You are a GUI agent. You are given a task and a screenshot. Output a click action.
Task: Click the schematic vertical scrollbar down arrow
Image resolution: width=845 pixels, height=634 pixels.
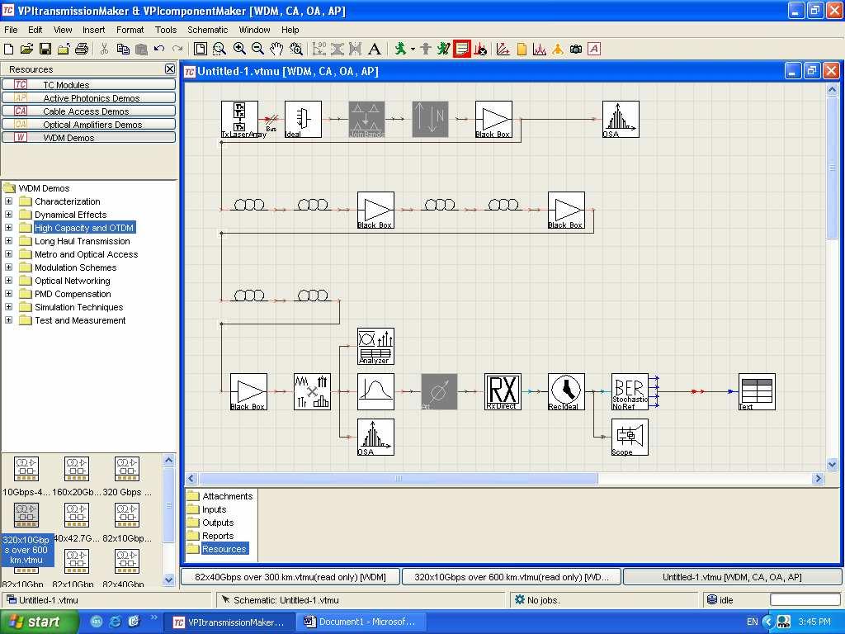coord(832,464)
